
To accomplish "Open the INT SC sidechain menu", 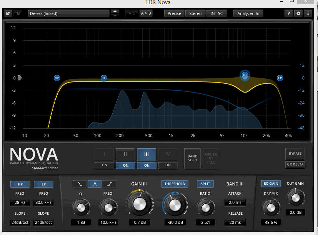I will coord(216,13).
